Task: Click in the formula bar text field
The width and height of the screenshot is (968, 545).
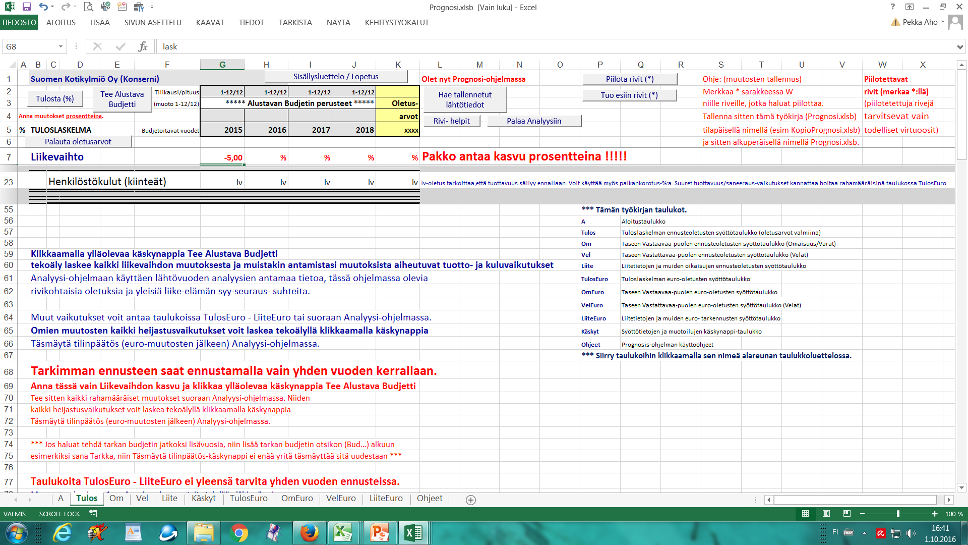Action: (555, 46)
